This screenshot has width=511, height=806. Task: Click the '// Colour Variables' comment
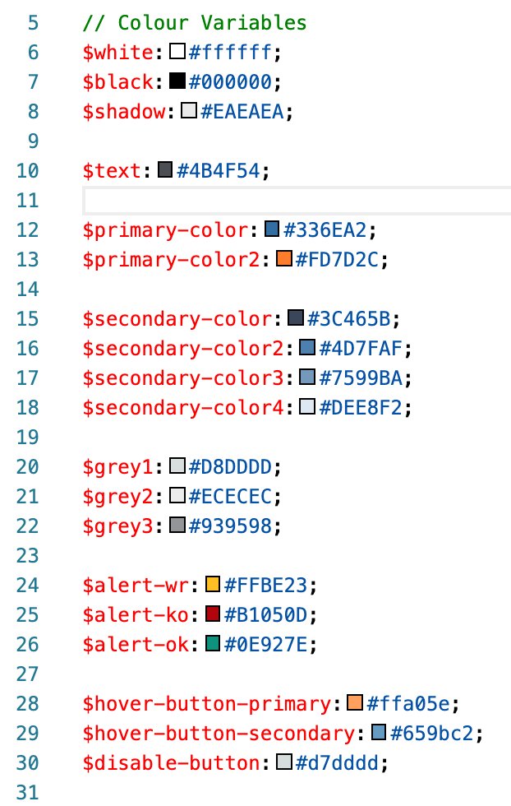tap(195, 23)
